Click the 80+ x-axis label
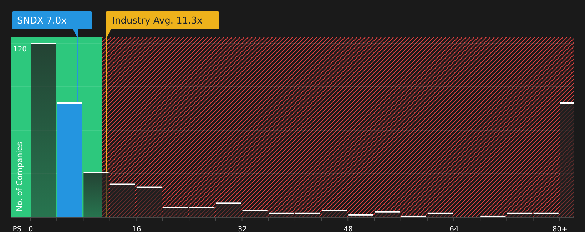The height and width of the screenshot is (232, 585). (x=560, y=229)
